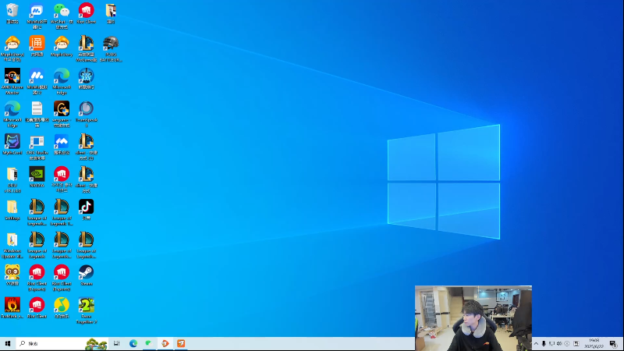Viewport: 624px width, 351px height.
Task: Open the taskbar clock and date
Action: click(x=594, y=343)
